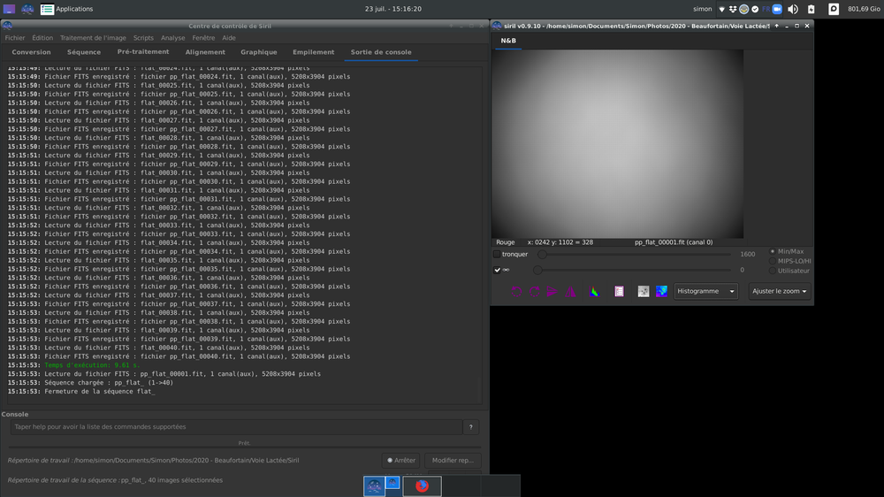This screenshot has height=497, width=884.
Task: Open the Édition menu
Action: [42, 38]
